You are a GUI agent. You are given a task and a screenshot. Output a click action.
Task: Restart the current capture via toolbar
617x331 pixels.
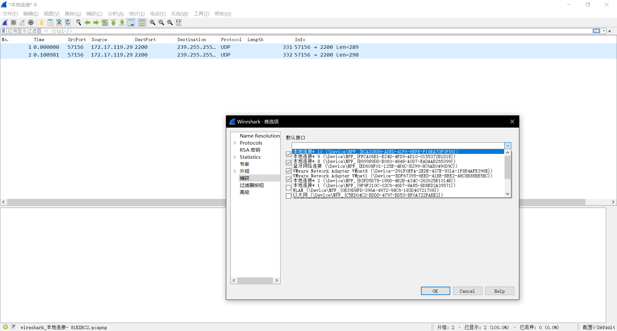pyautogui.click(x=22, y=22)
